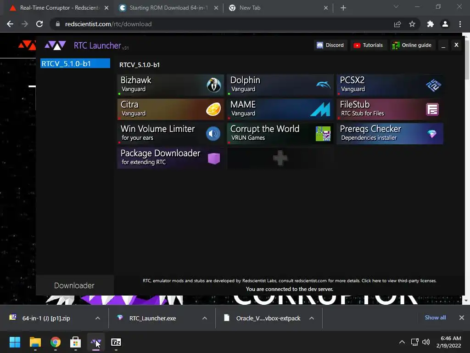Expand options for Oracle vbox-extpack download
The height and width of the screenshot is (353, 470).
[312, 318]
